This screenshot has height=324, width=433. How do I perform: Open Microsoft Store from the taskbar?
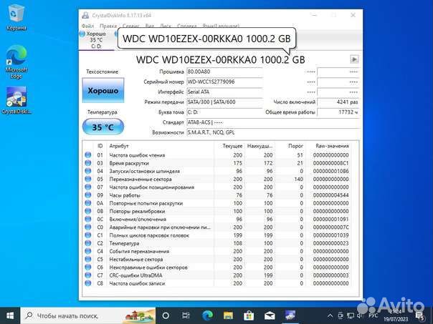coord(249,315)
